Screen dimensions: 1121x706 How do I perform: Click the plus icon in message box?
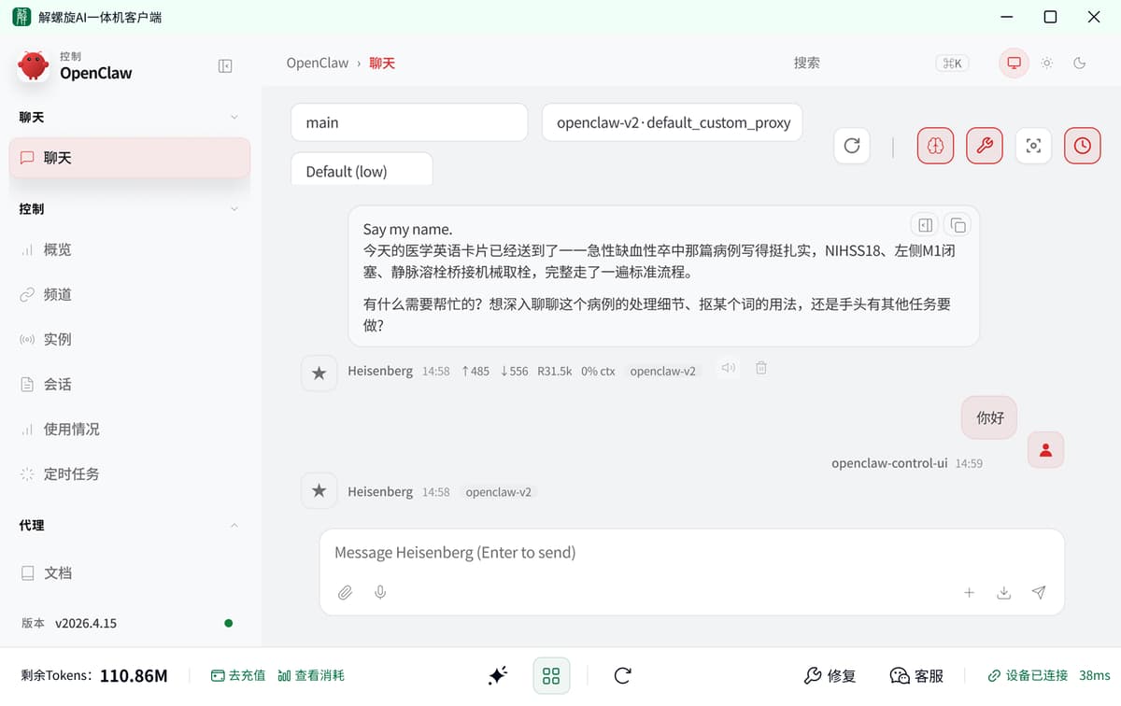[969, 592]
